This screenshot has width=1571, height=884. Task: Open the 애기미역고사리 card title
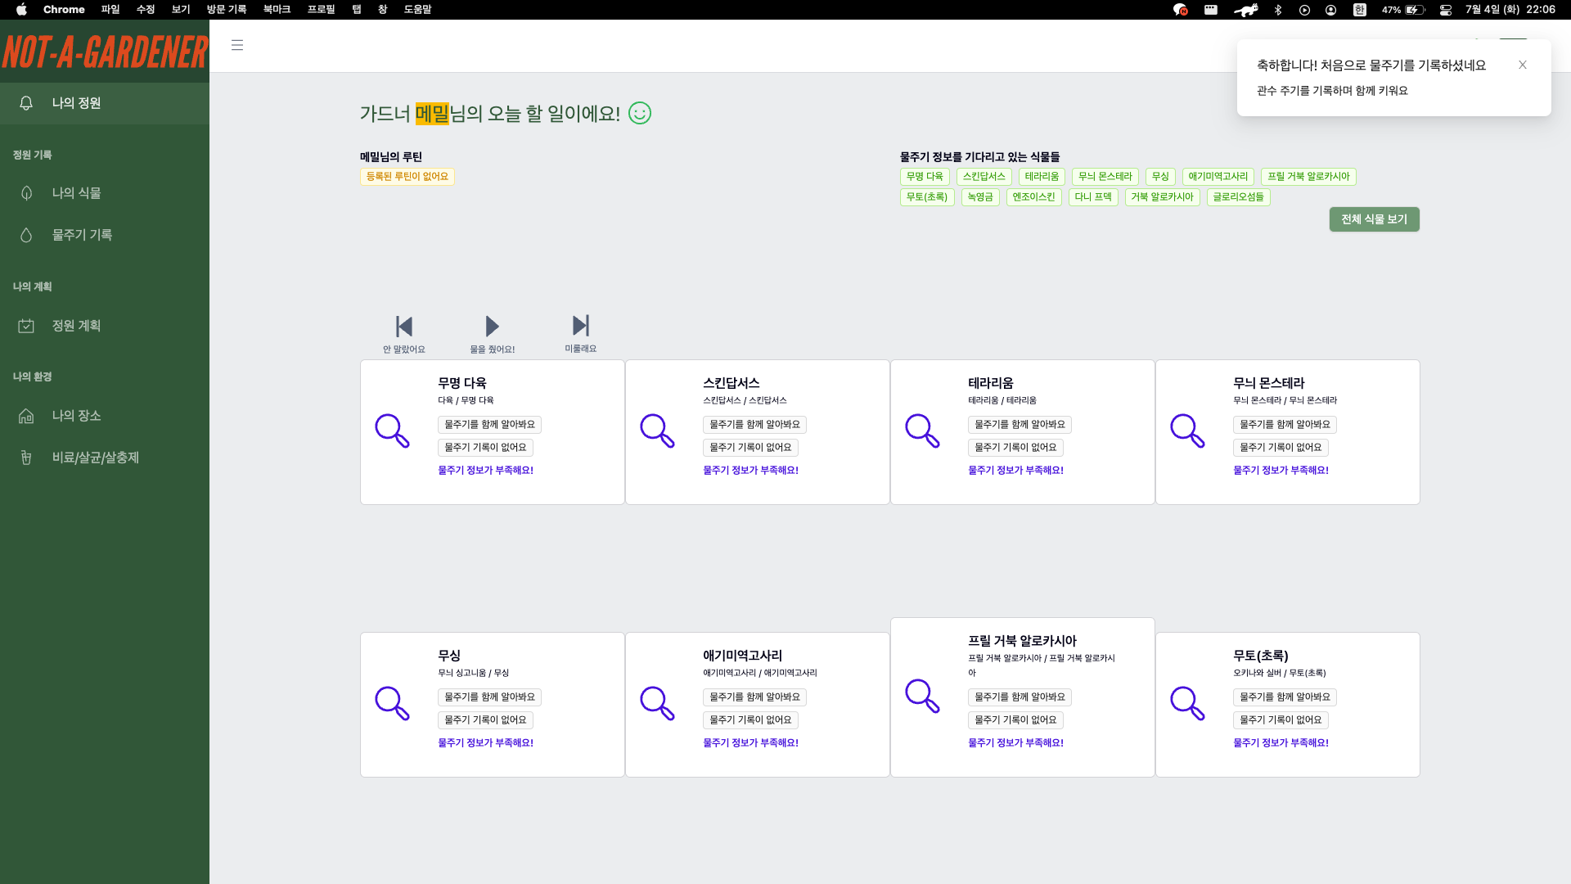click(x=742, y=656)
